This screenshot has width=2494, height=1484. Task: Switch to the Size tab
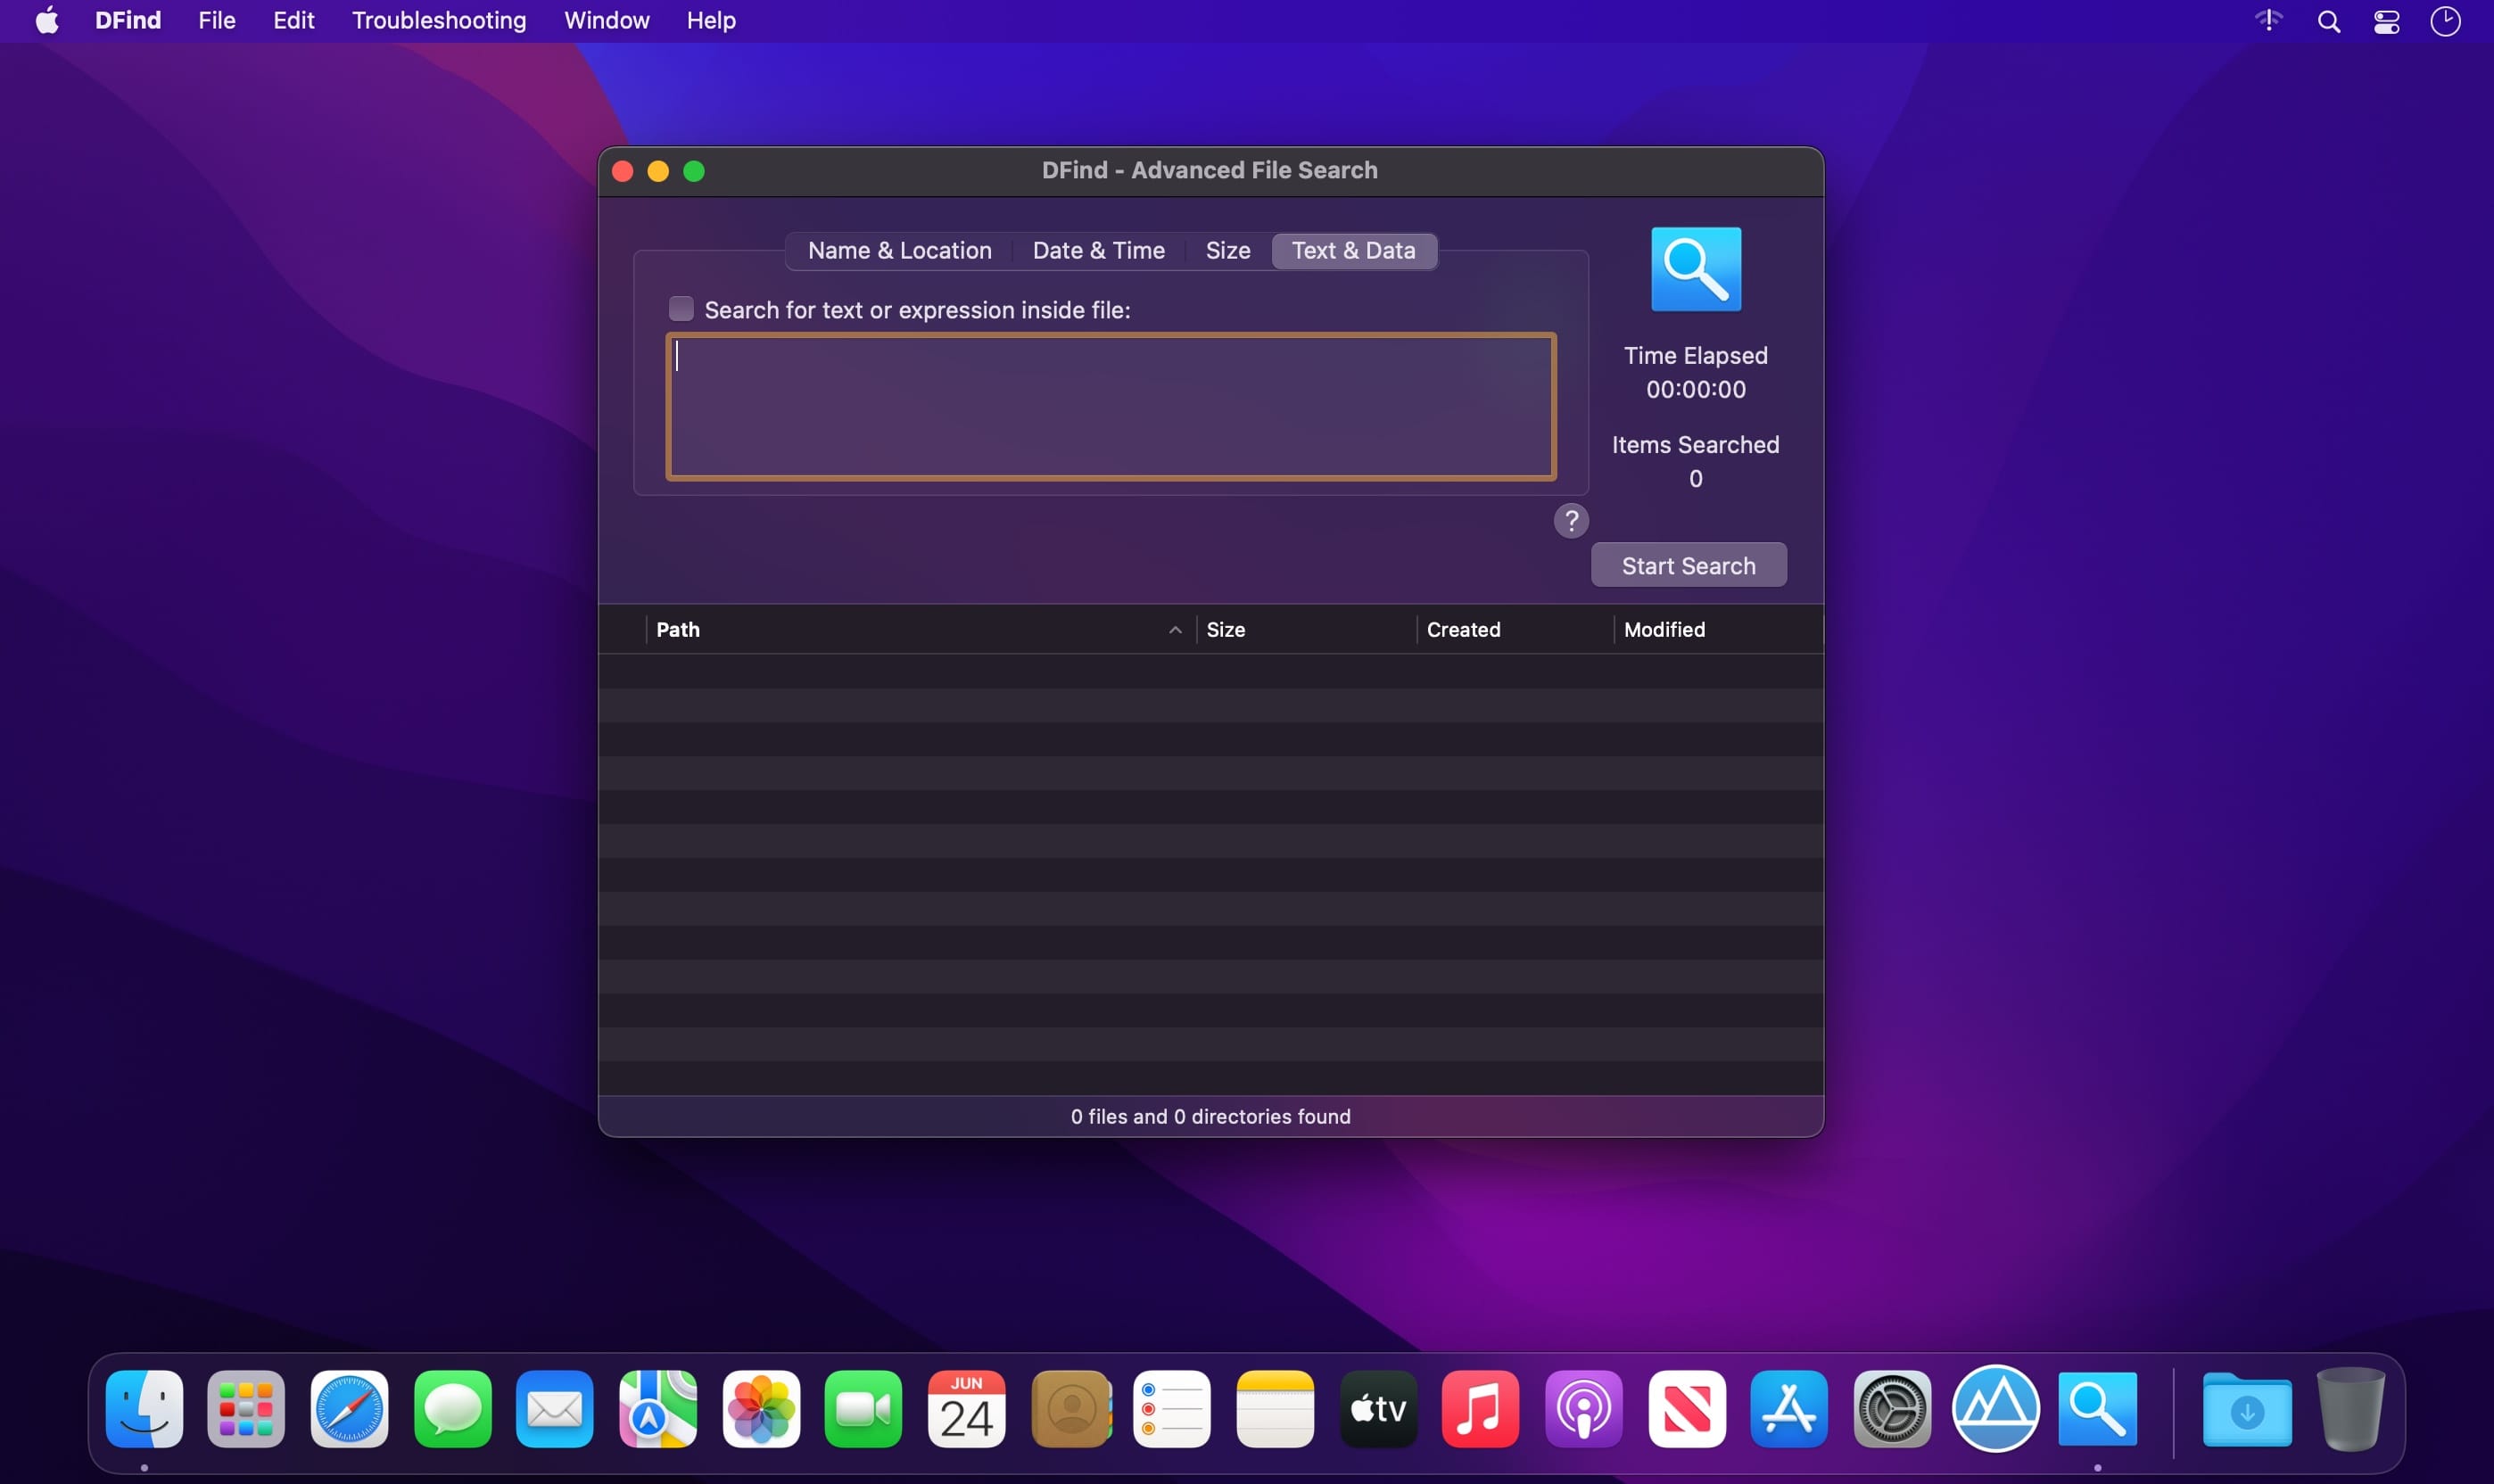coord(1227,251)
